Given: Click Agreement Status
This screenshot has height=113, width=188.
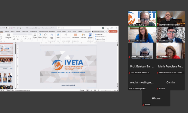Looking at the screenshot, I should pyautogui.click(x=100, y=39).
